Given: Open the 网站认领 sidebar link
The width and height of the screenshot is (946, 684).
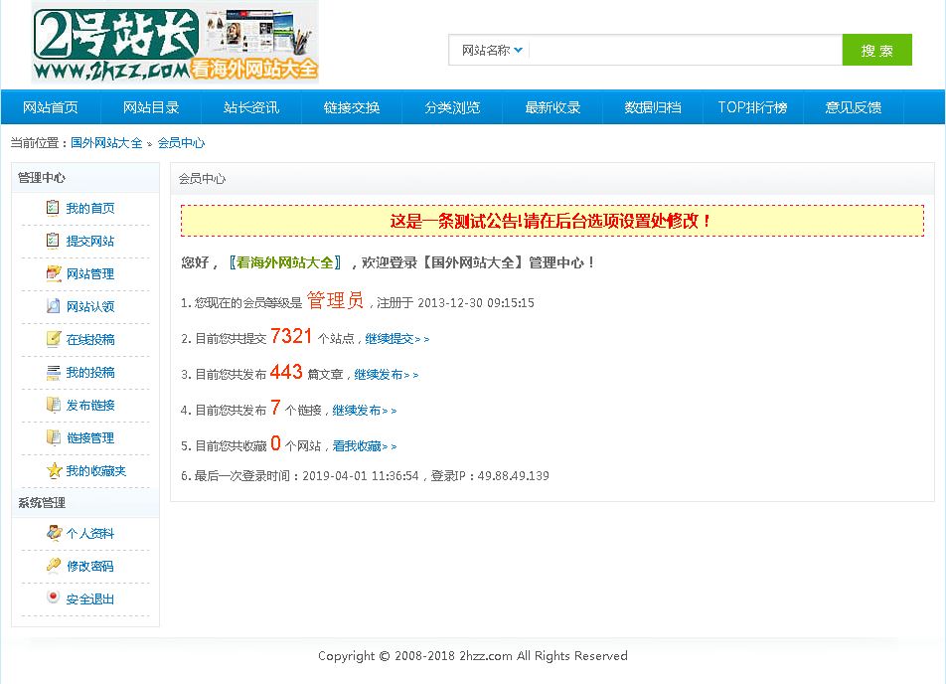Looking at the screenshot, I should 90,306.
